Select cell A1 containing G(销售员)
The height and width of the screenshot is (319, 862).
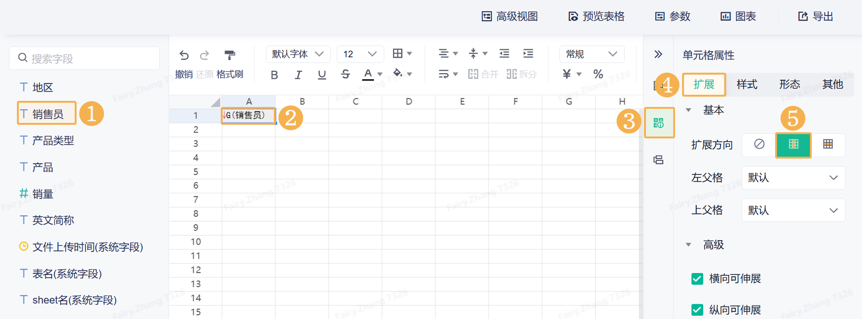(249, 115)
